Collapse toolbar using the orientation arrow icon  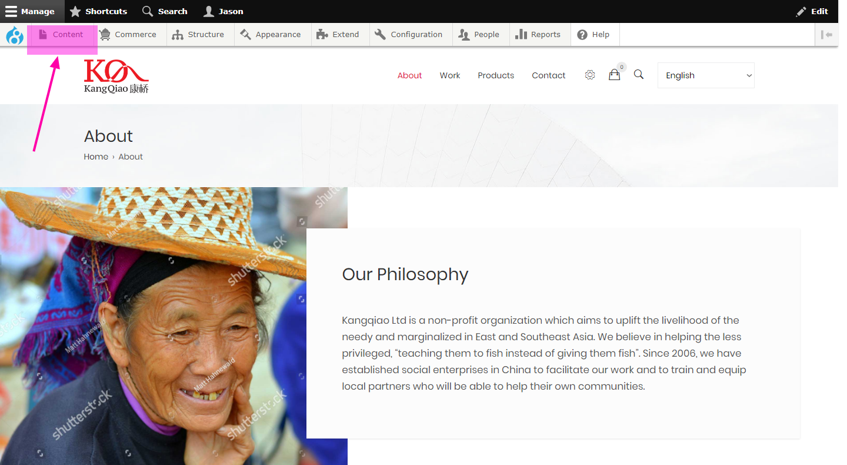click(827, 35)
